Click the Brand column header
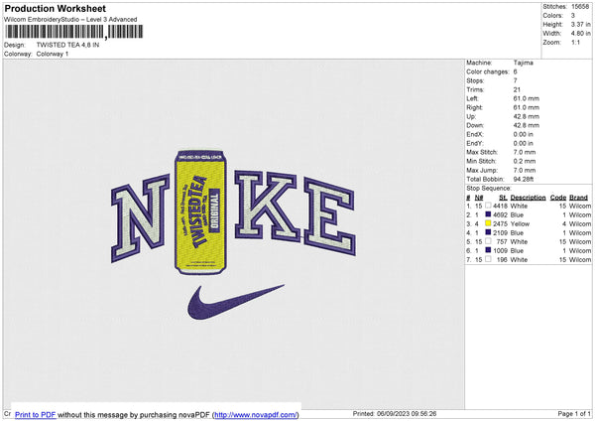The width and height of the screenshot is (595, 421). tap(578, 198)
